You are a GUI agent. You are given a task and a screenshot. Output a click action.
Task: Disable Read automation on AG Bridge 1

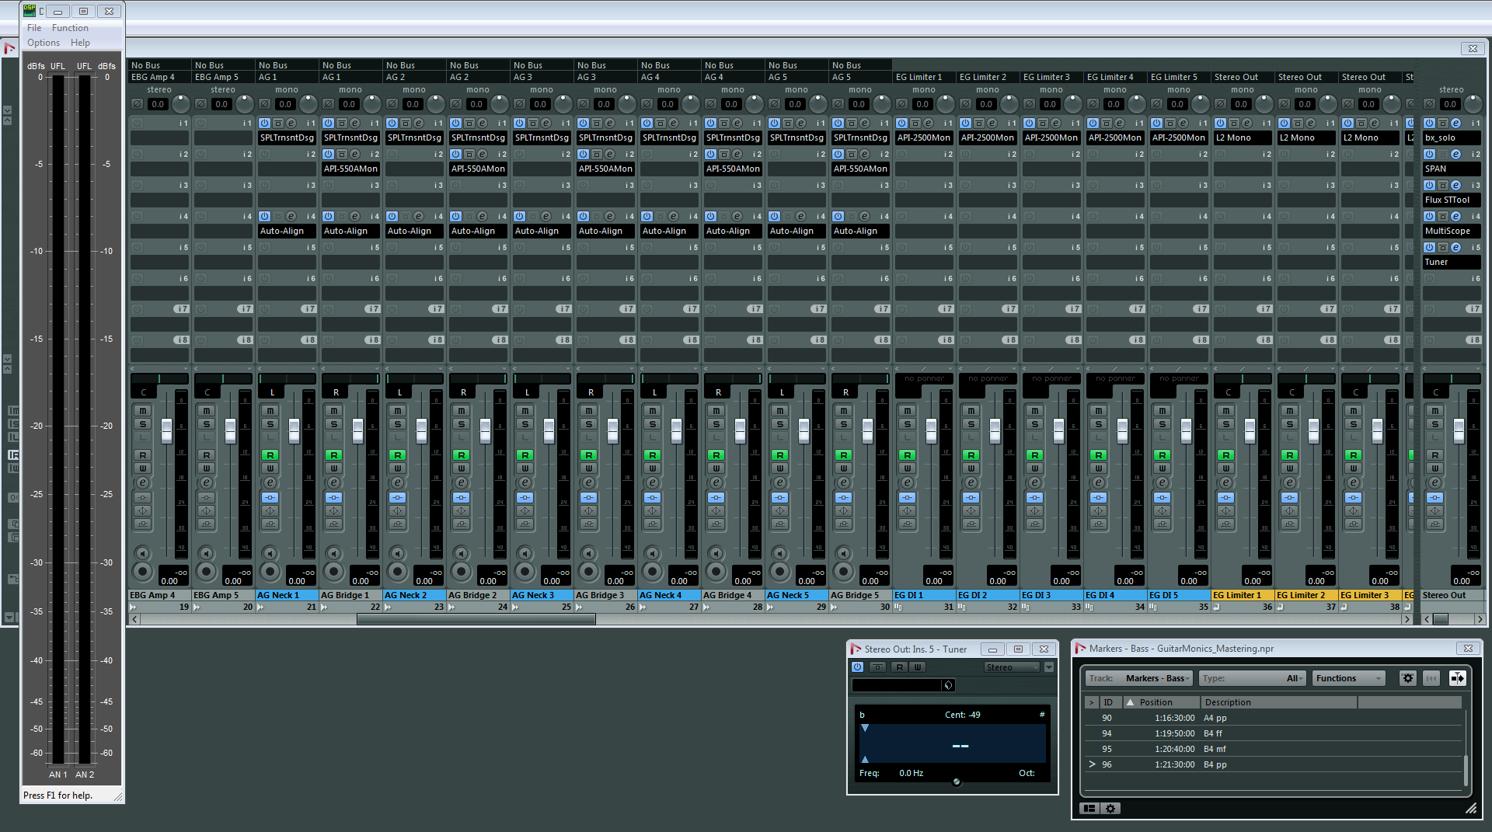(333, 455)
